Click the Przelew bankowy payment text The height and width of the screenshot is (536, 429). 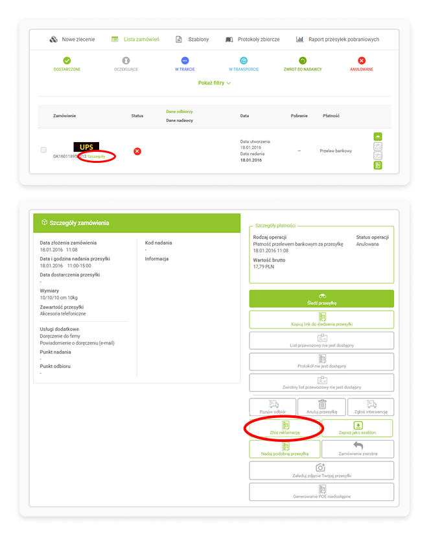pyautogui.click(x=336, y=151)
